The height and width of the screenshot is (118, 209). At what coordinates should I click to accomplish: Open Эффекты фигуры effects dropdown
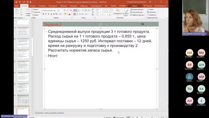[x=137, y=15]
